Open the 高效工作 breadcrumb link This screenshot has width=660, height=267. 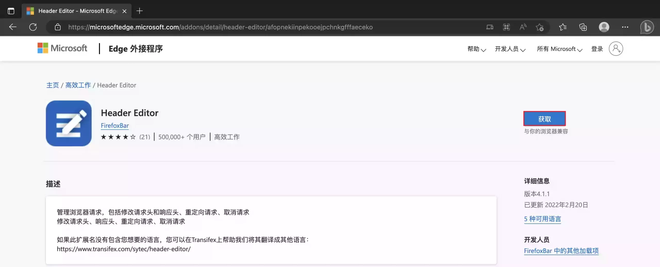78,85
